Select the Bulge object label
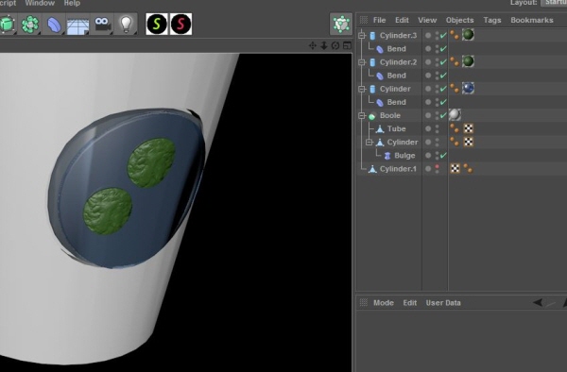Viewport: 567px width, 372px height. [x=404, y=156]
